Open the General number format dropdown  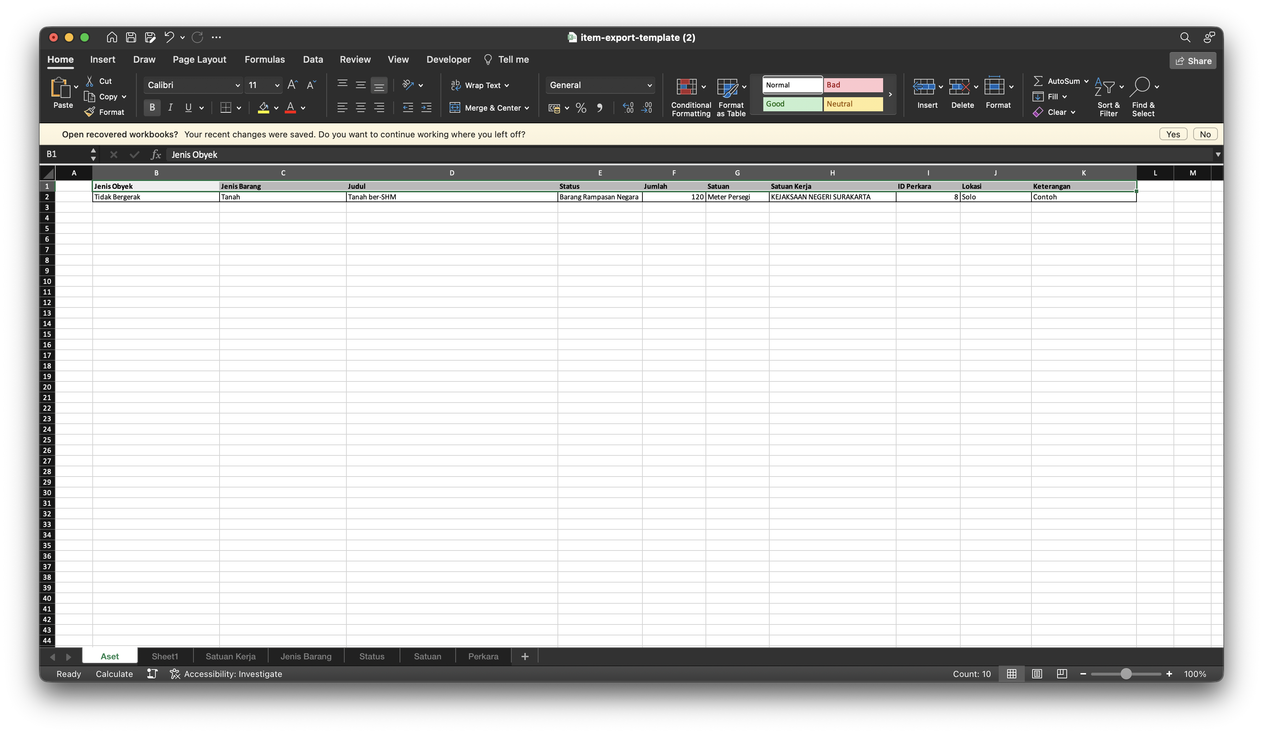pos(600,85)
